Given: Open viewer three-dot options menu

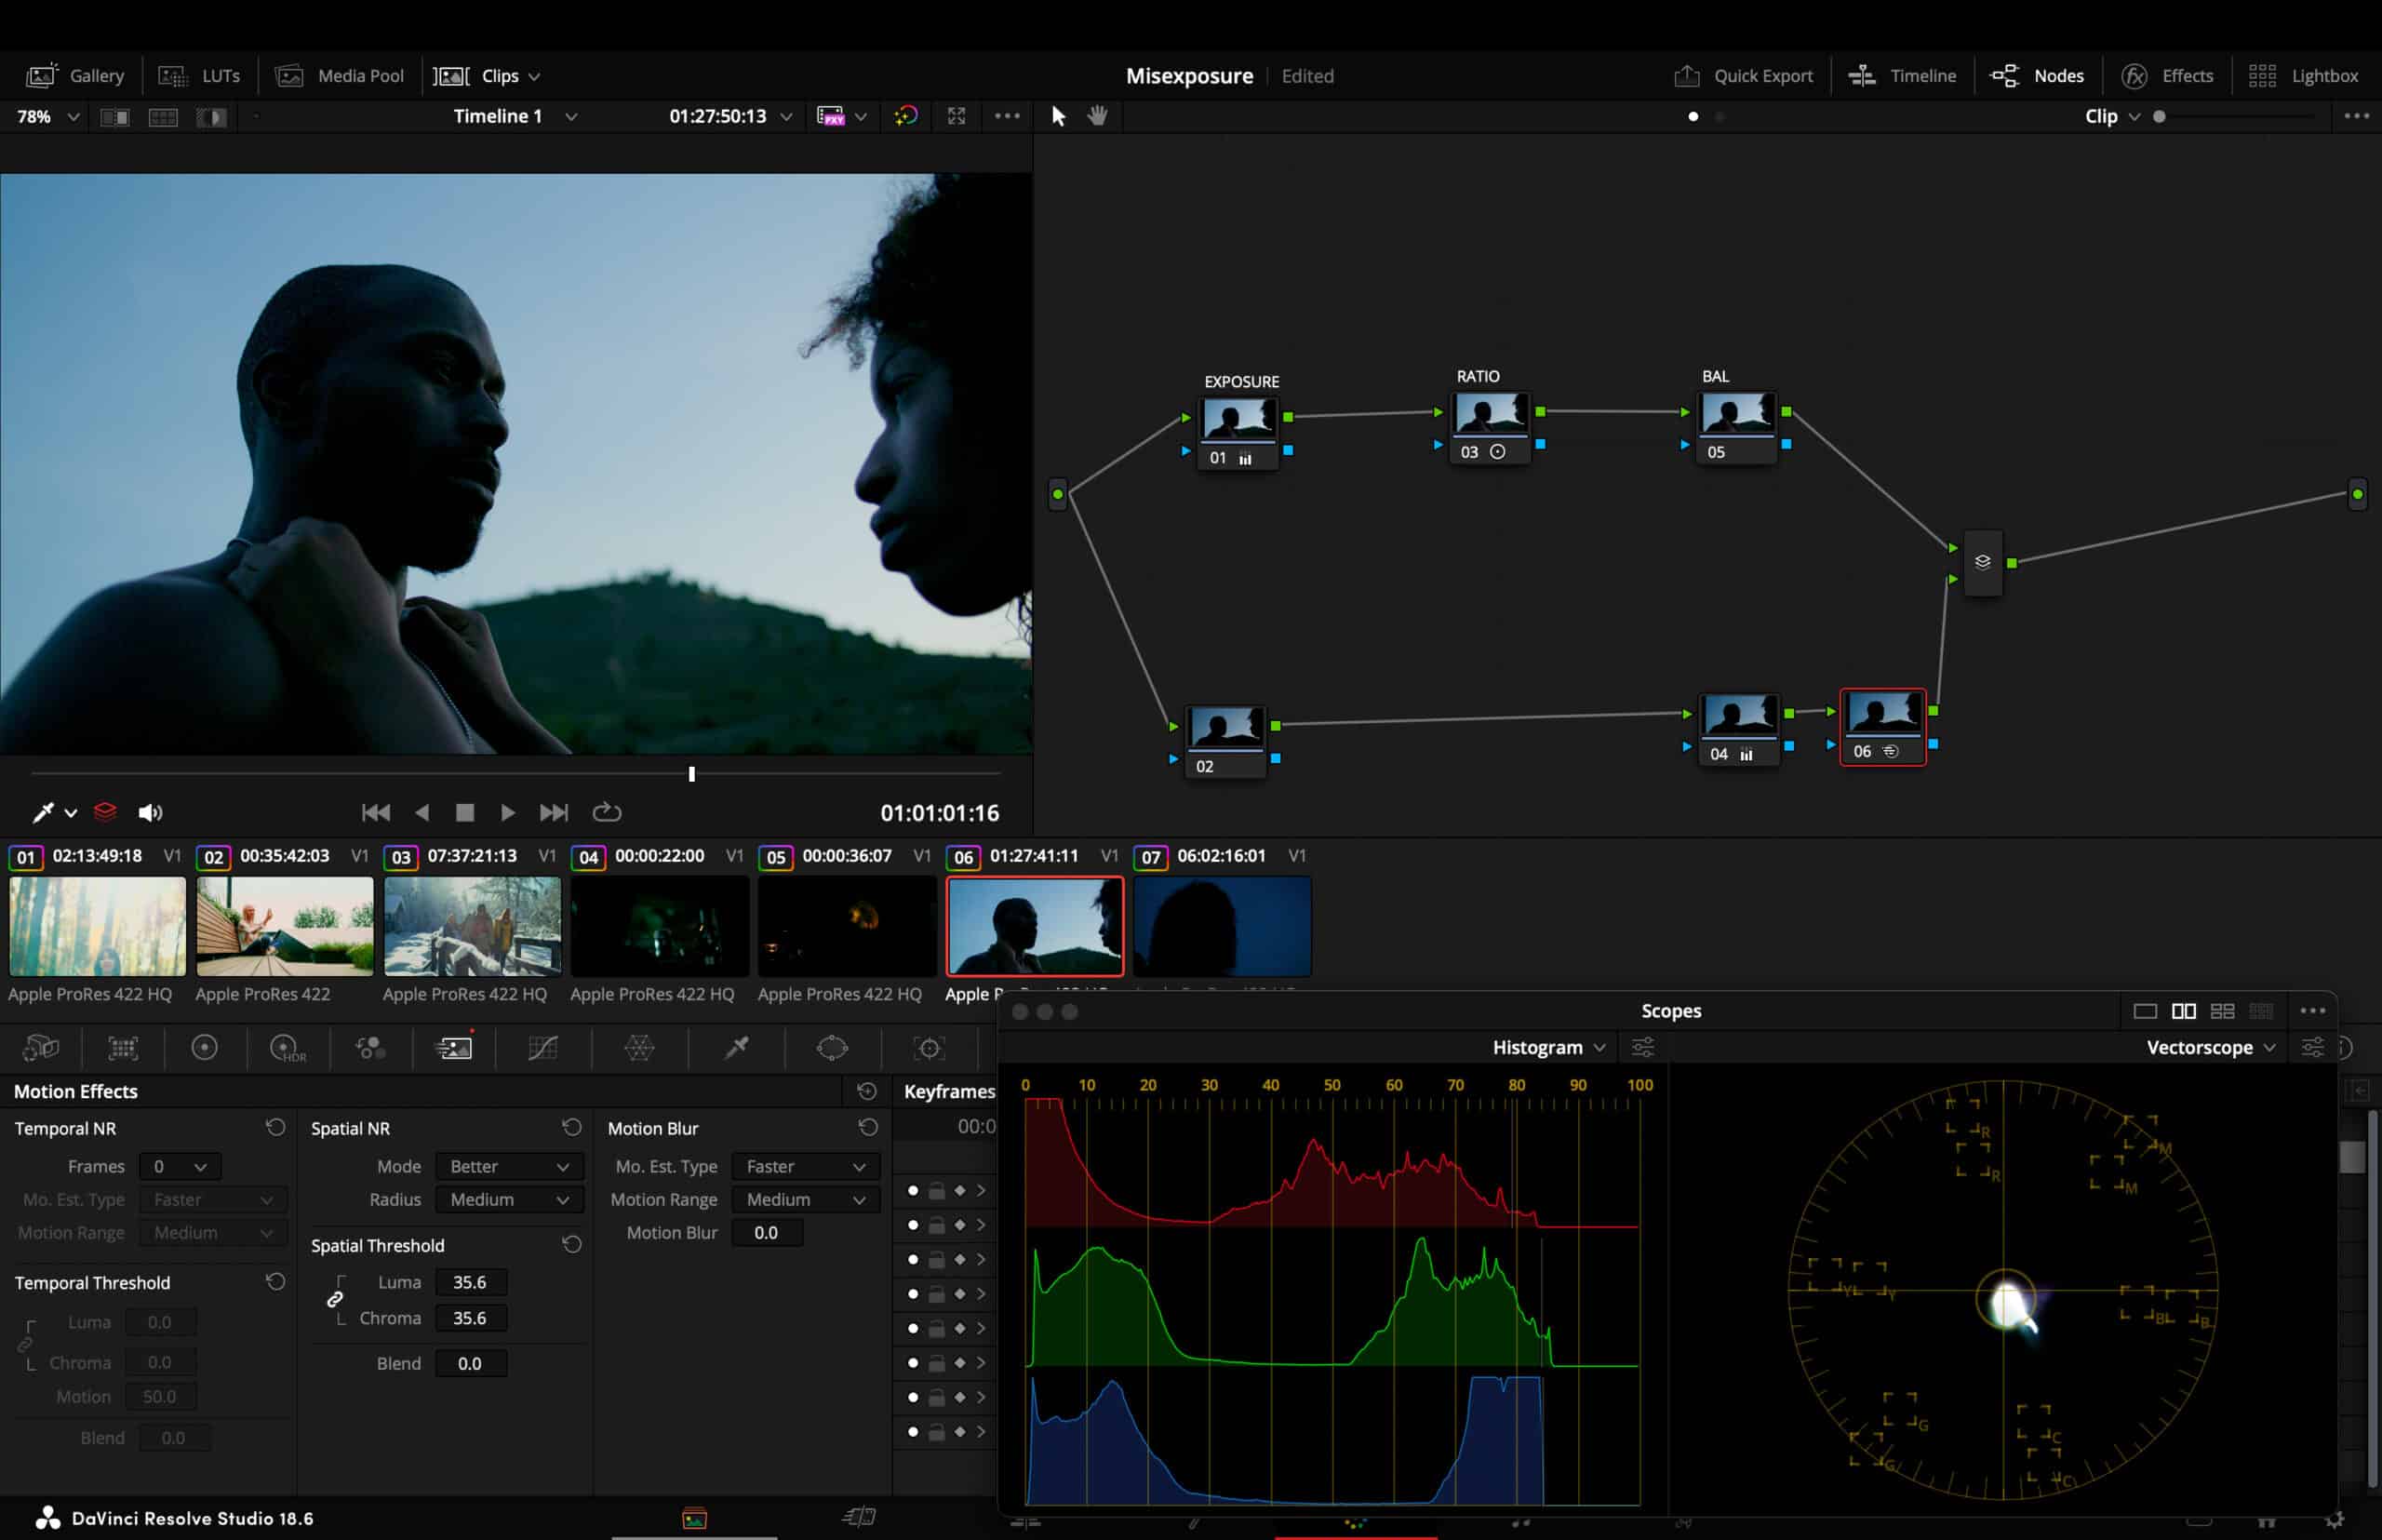Looking at the screenshot, I should tap(1007, 116).
